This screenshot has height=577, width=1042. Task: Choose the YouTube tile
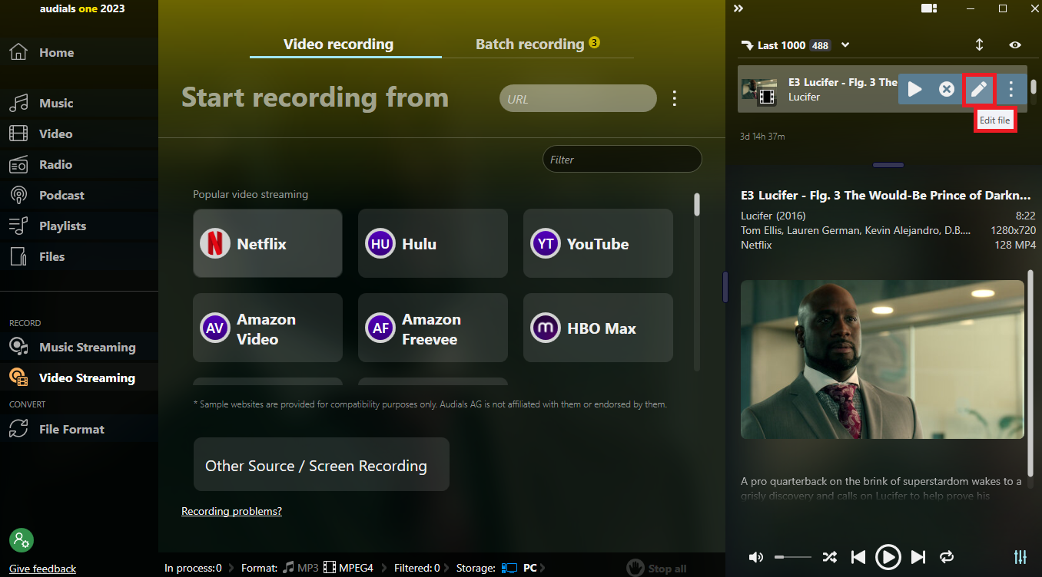pos(598,243)
